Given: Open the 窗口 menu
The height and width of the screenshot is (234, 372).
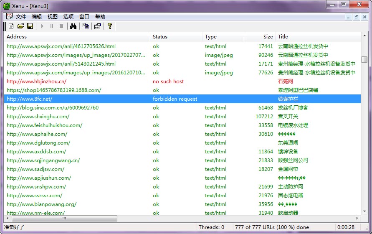Looking at the screenshot, I should click(84, 17).
